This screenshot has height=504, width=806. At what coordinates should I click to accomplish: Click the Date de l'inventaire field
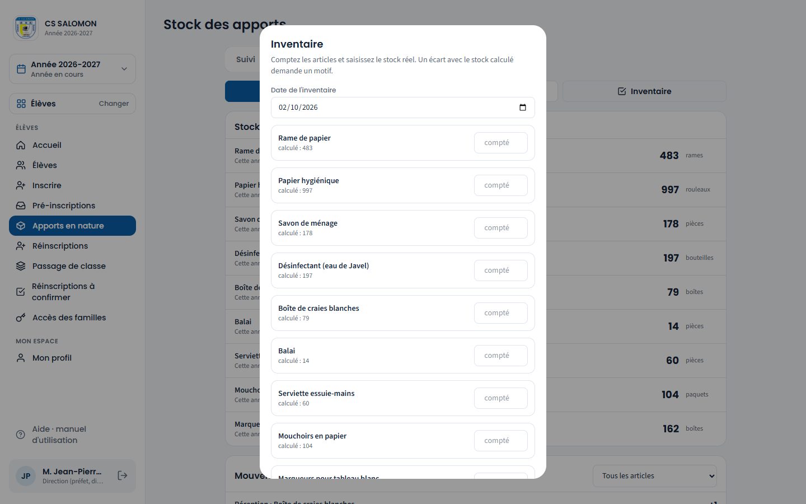[x=403, y=108]
